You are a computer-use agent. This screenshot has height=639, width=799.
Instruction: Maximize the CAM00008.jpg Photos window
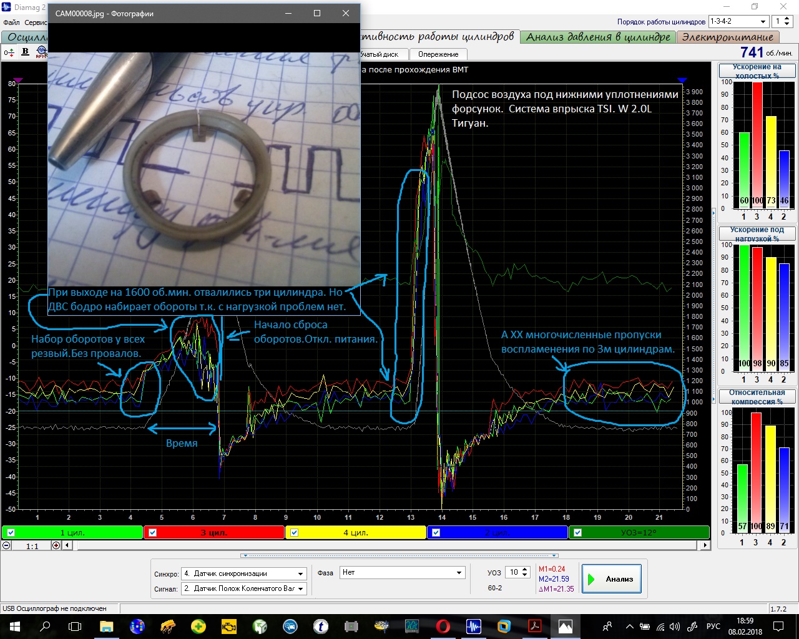pyautogui.click(x=317, y=13)
